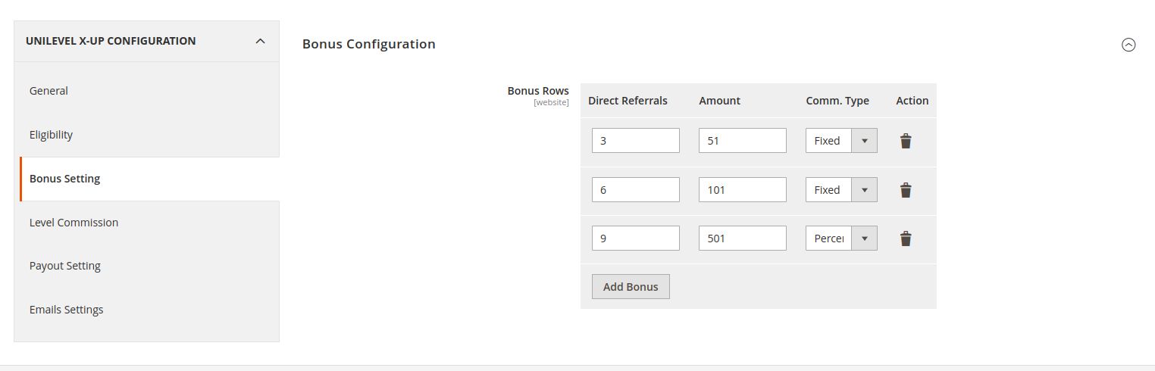Open Comm. Type dropdown for amount 101
Viewport: 1155px width, 371px height.
841,190
